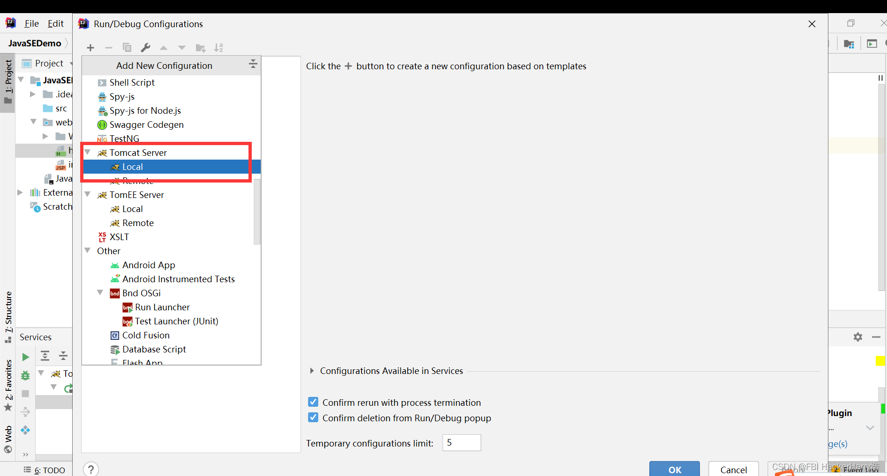This screenshot has height=476, width=887.
Task: Hide the Services panel minus icon
Action: click(x=876, y=337)
